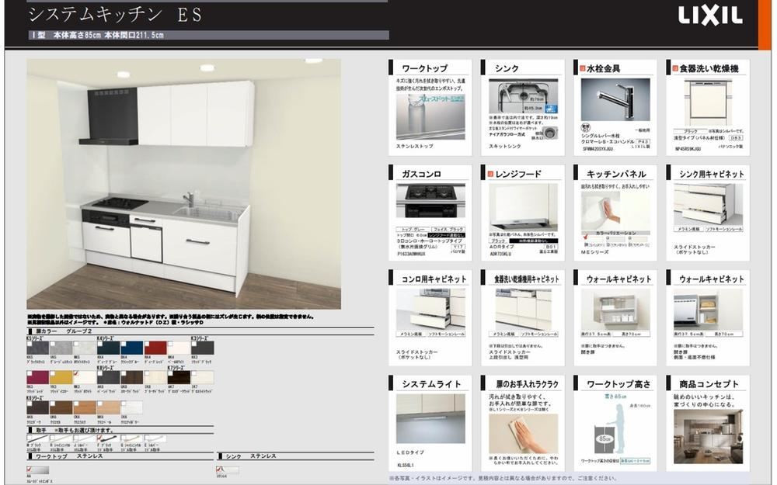Click the MEシリーズ caption
Viewport: 777px width, 485px height.
pyautogui.click(x=595, y=252)
